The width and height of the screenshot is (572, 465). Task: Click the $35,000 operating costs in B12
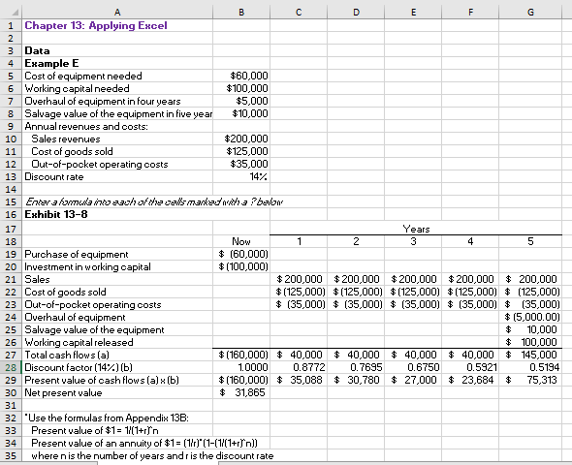[x=241, y=164]
